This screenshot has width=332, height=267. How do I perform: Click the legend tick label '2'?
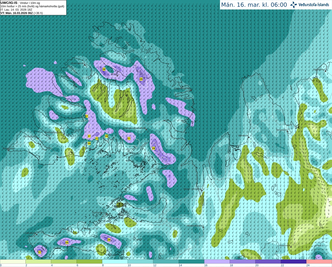(26, 265)
